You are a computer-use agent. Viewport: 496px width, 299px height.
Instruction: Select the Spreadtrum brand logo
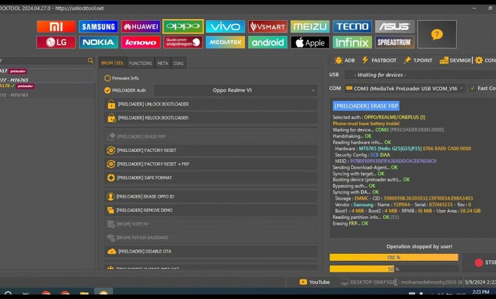[395, 42]
